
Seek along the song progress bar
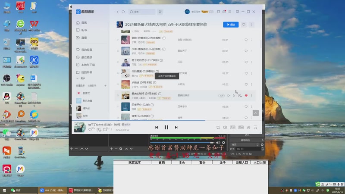coord(167,120)
